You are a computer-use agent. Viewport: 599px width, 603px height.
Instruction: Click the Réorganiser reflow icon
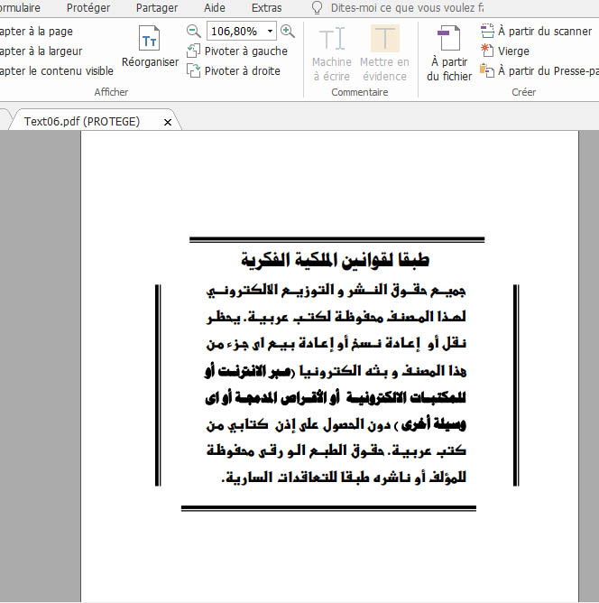pos(150,39)
